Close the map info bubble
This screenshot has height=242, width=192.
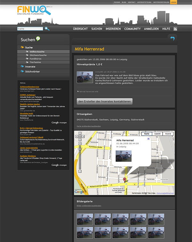click(148, 139)
